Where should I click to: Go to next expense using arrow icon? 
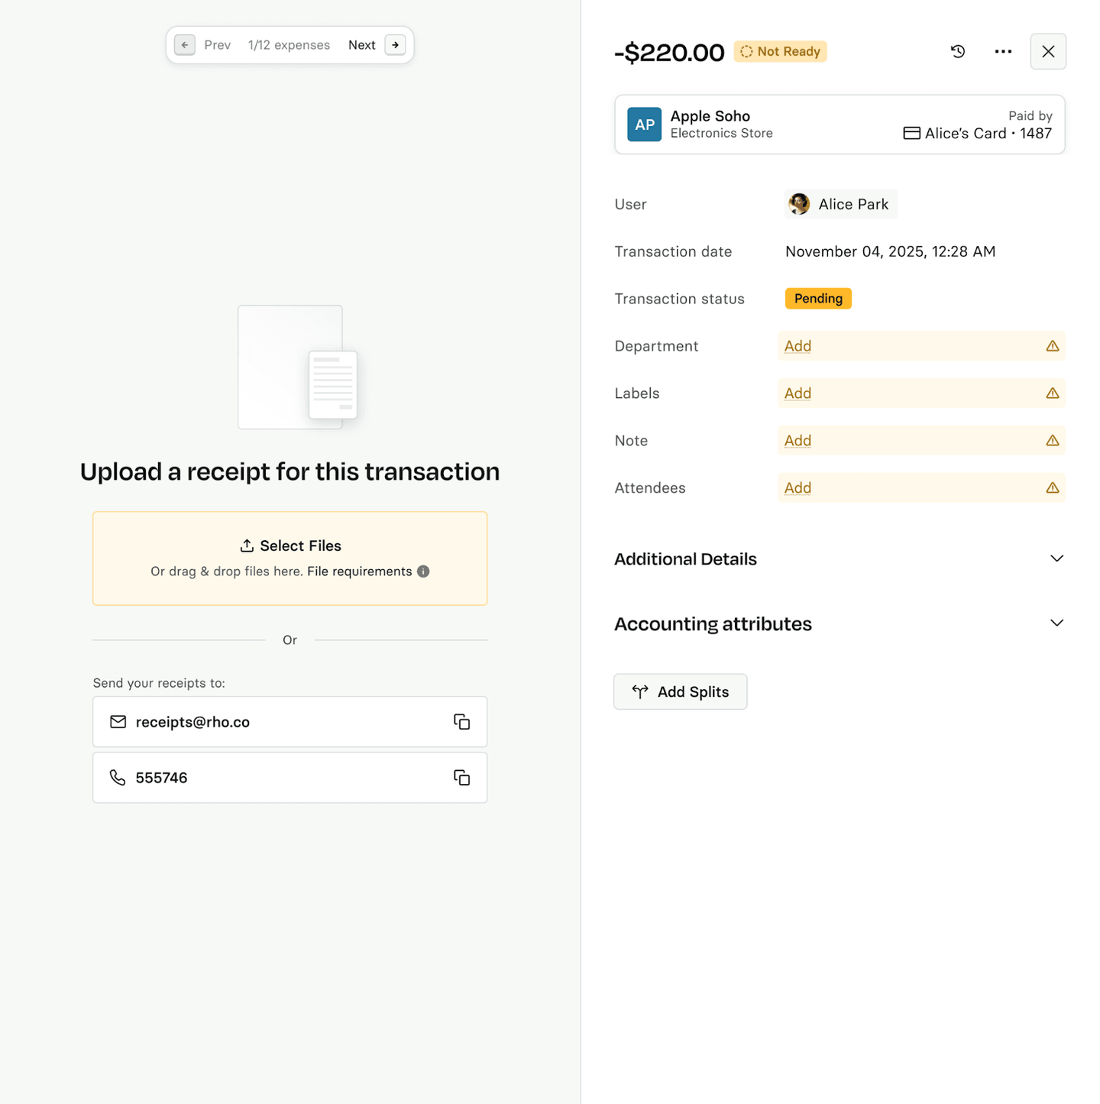click(395, 45)
